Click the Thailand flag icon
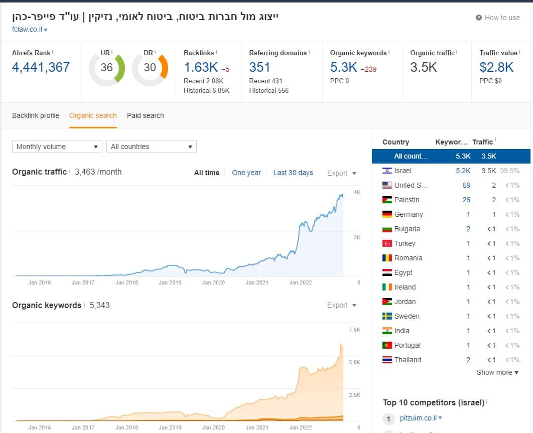The height and width of the screenshot is (433, 533). coord(387,360)
